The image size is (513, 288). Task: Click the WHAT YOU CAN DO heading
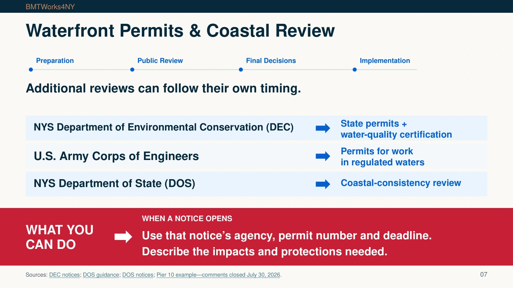[x=59, y=237]
